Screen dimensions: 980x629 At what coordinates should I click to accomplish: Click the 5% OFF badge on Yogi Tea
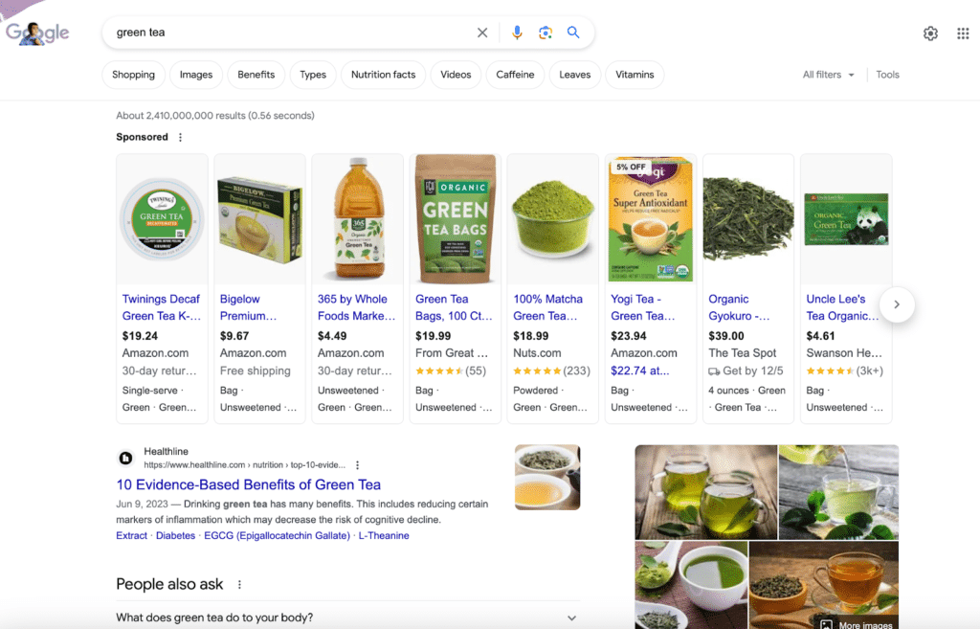coord(631,167)
